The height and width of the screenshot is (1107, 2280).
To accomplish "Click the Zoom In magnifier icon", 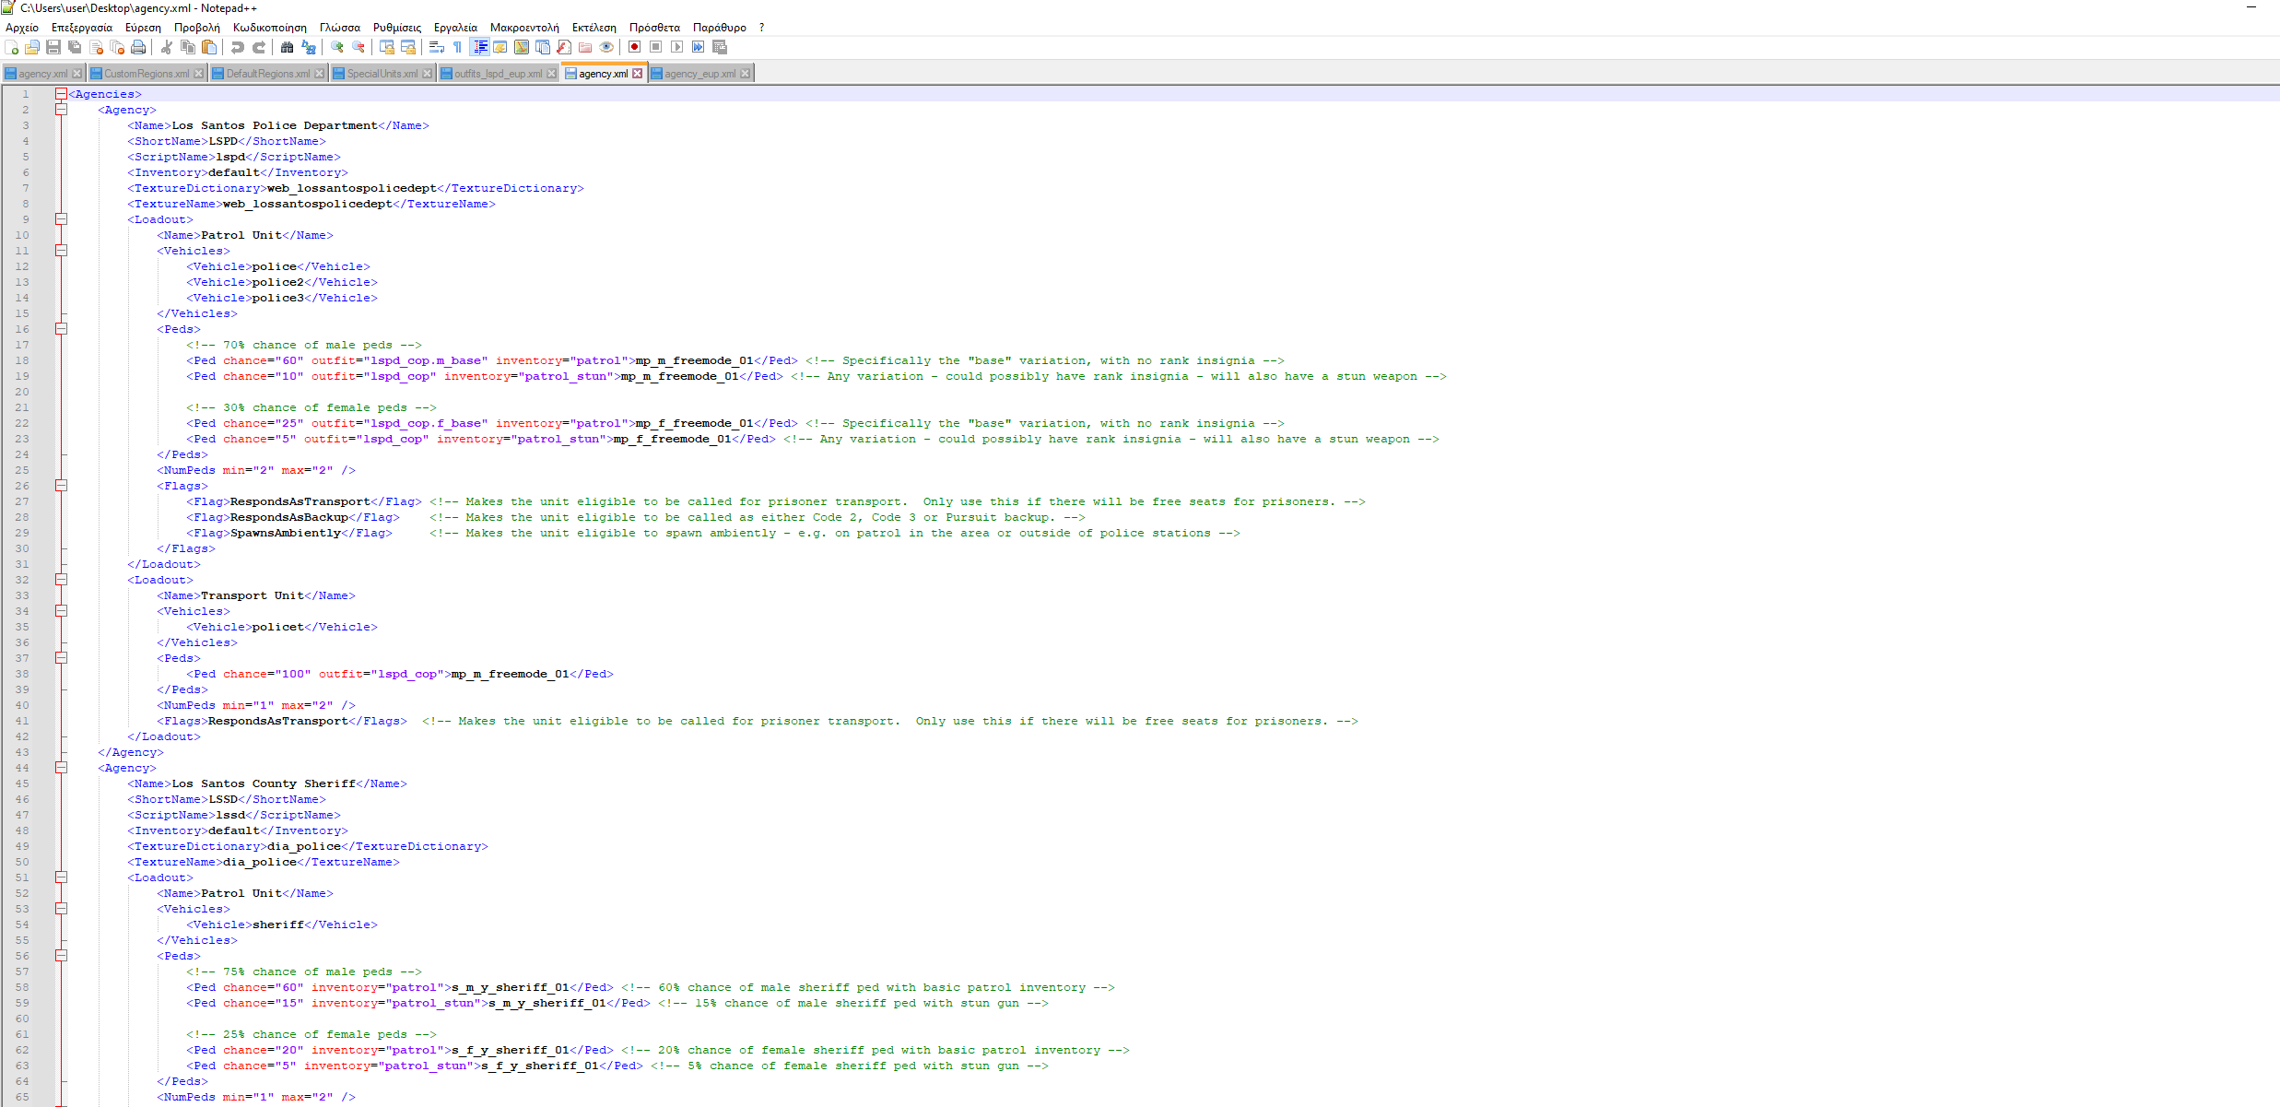I will 337,47.
